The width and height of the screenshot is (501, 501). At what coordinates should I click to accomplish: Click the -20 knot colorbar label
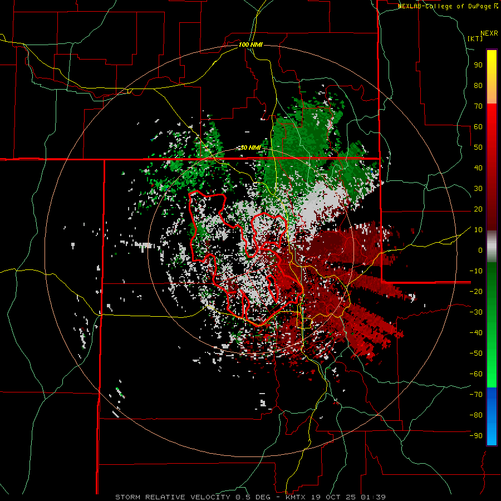(476, 292)
